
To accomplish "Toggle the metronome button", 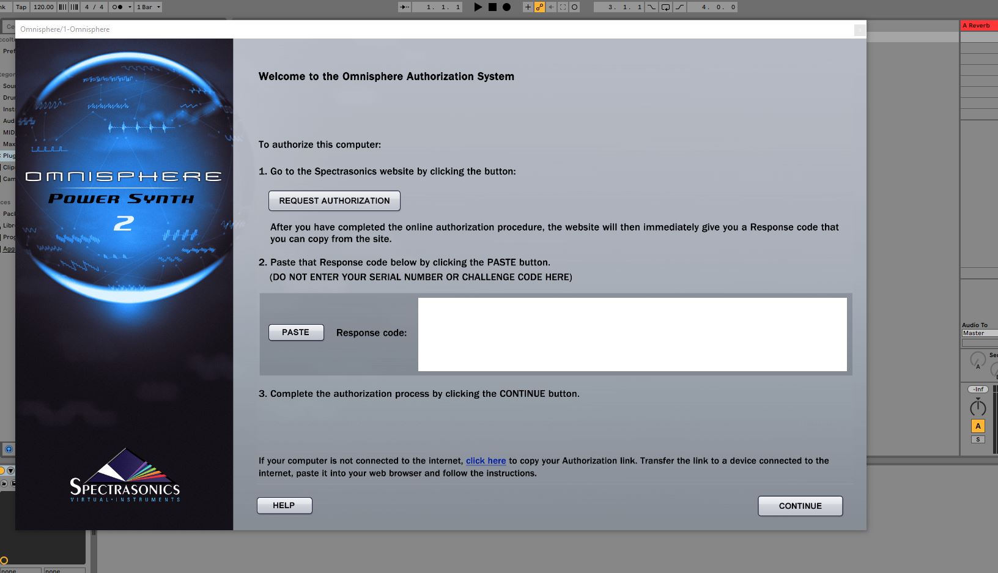I will pyautogui.click(x=117, y=7).
